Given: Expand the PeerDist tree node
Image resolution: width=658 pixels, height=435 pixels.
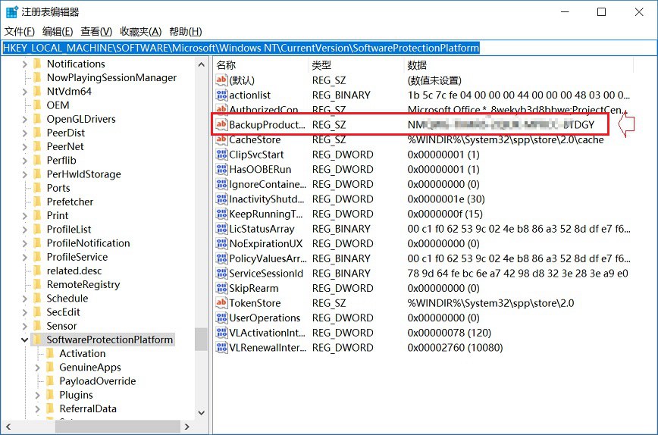Looking at the screenshot, I should click(25, 133).
